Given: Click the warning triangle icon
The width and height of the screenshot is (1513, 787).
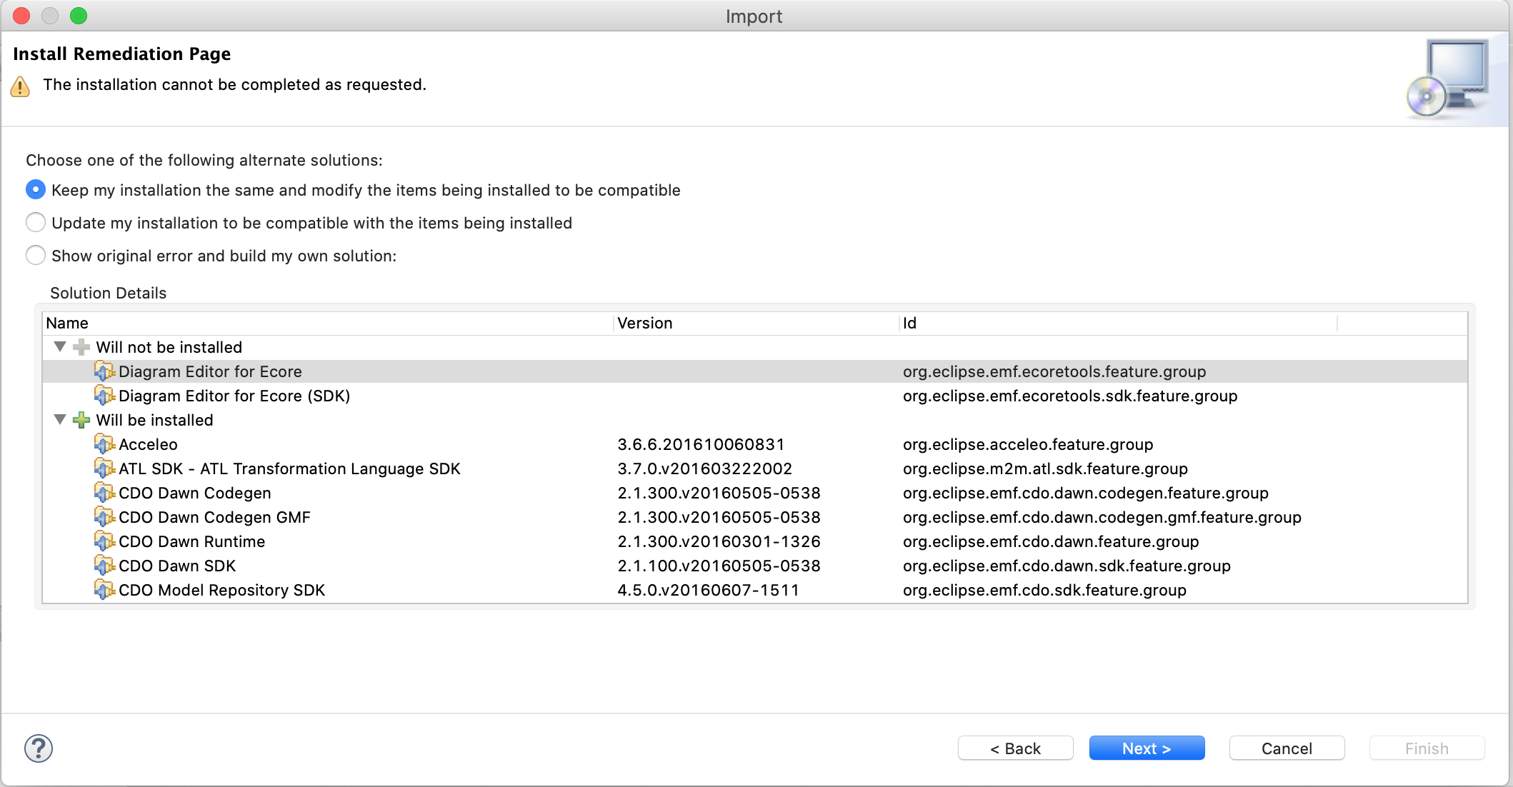Looking at the screenshot, I should click(x=20, y=86).
